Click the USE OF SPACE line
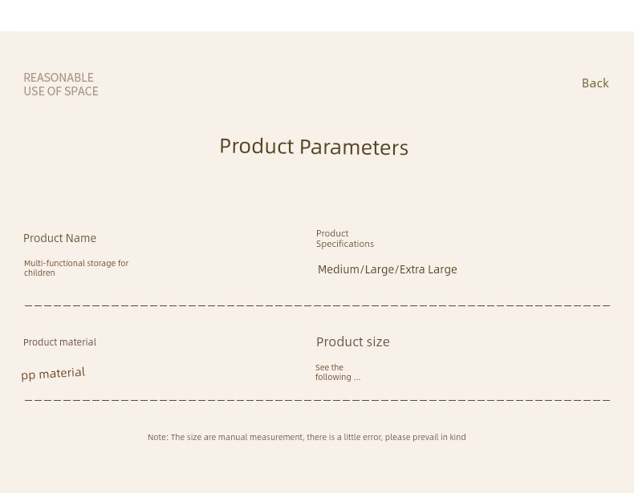The height and width of the screenshot is (493, 634). pos(61,91)
